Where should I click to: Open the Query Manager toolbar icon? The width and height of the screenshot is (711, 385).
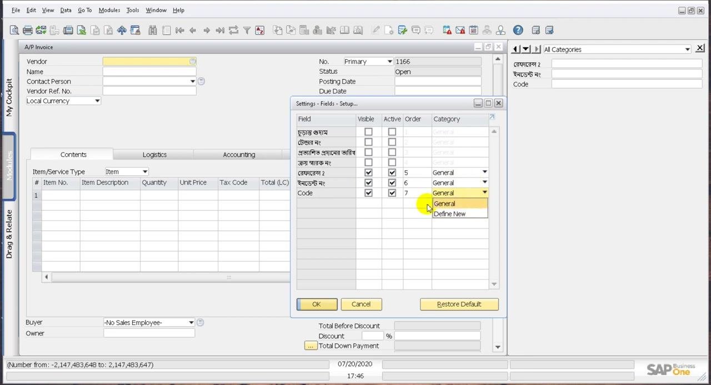[403, 31]
